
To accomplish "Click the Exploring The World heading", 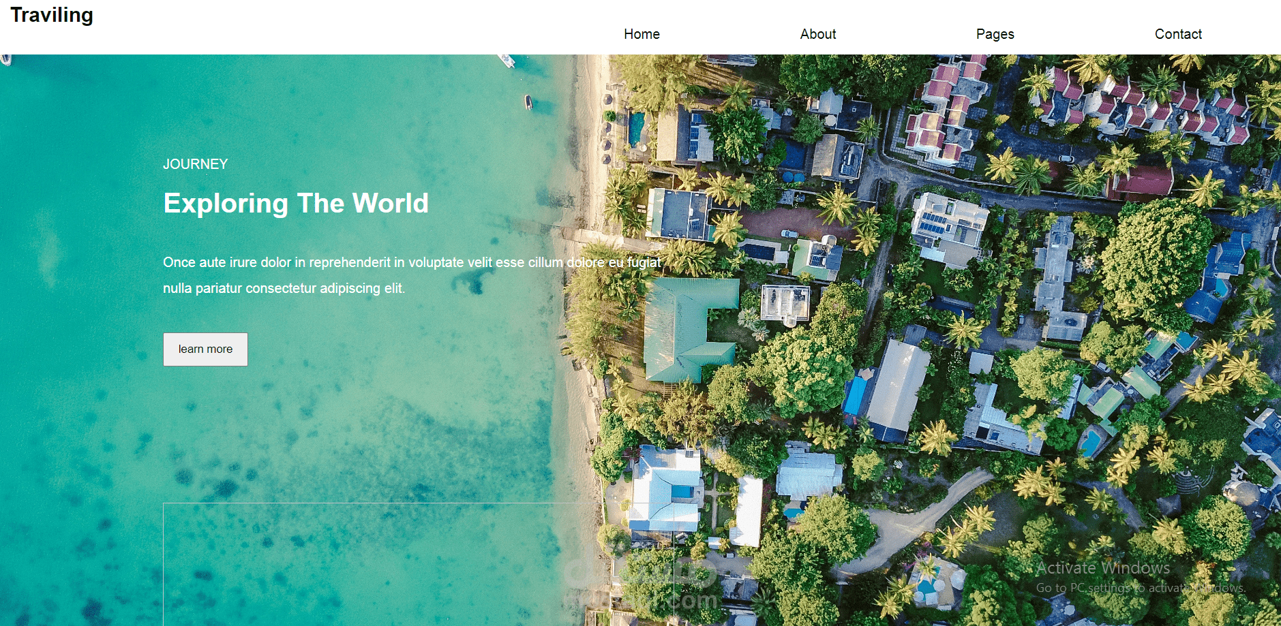I will point(296,203).
